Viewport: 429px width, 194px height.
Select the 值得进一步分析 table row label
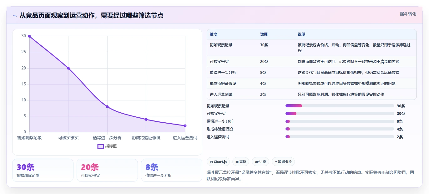pyautogui.click(x=223, y=72)
